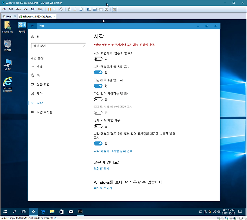Open the 테마 (Themes) page
Viewport: 247px width, 220px height.
tap(37, 94)
